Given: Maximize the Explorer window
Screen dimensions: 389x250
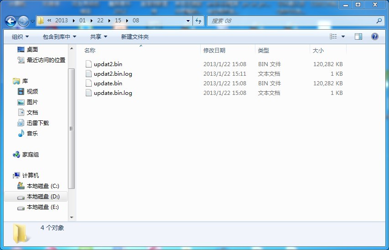Looking at the screenshot, I should click(x=358, y=5).
